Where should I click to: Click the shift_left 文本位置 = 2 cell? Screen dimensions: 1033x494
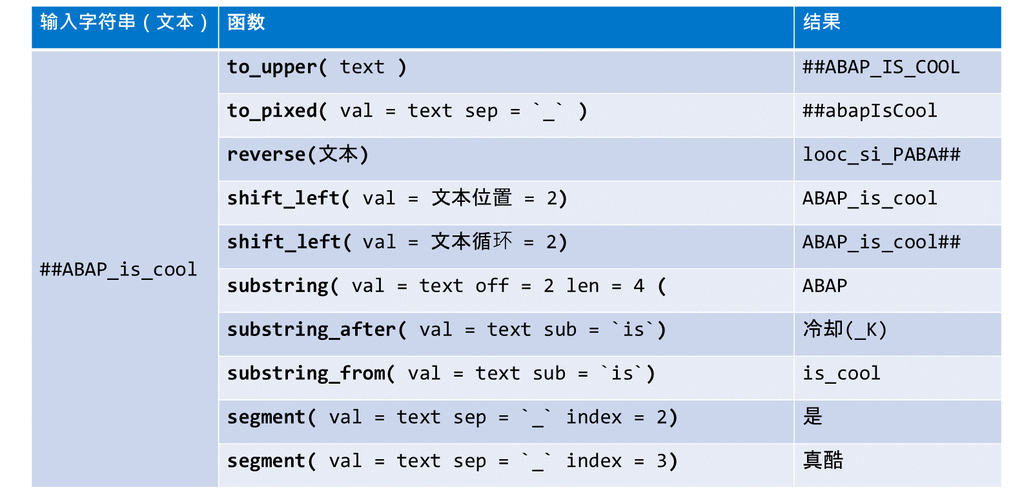506,203
